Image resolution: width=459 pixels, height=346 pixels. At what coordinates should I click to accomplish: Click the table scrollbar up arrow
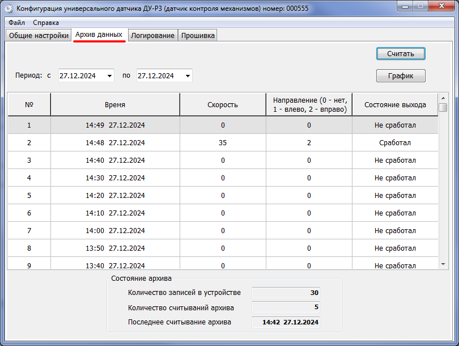[x=443, y=98]
